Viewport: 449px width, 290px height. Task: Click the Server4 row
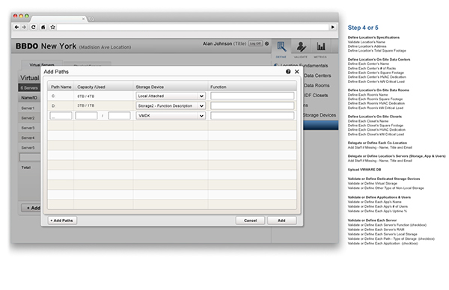point(29,138)
